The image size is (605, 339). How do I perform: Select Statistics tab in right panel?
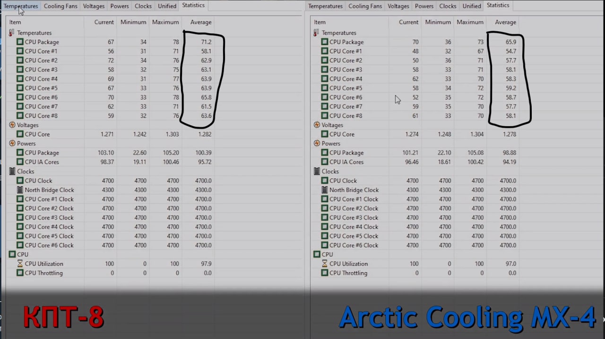point(498,5)
